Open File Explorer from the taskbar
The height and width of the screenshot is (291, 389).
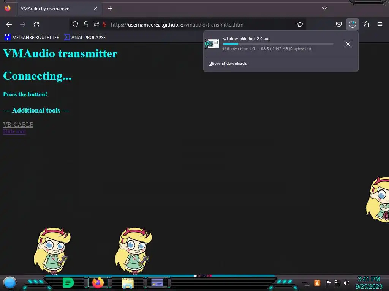click(128, 283)
